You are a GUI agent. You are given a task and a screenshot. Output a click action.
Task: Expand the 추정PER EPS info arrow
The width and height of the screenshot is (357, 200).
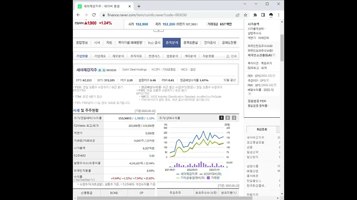[x=268, y=81]
